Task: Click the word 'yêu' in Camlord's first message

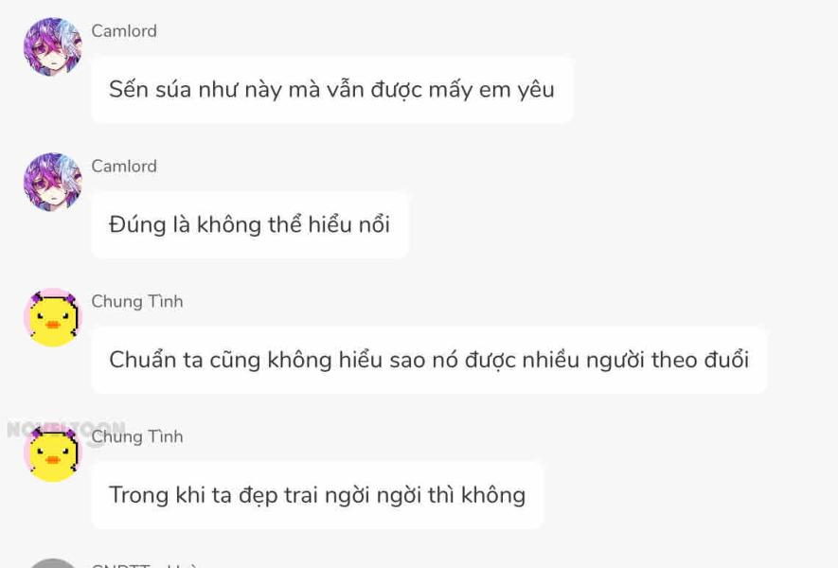Action: 536,91
